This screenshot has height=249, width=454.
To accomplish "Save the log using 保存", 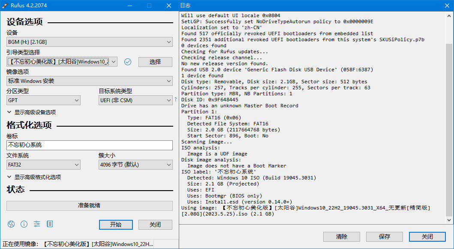I will pos(384,237).
